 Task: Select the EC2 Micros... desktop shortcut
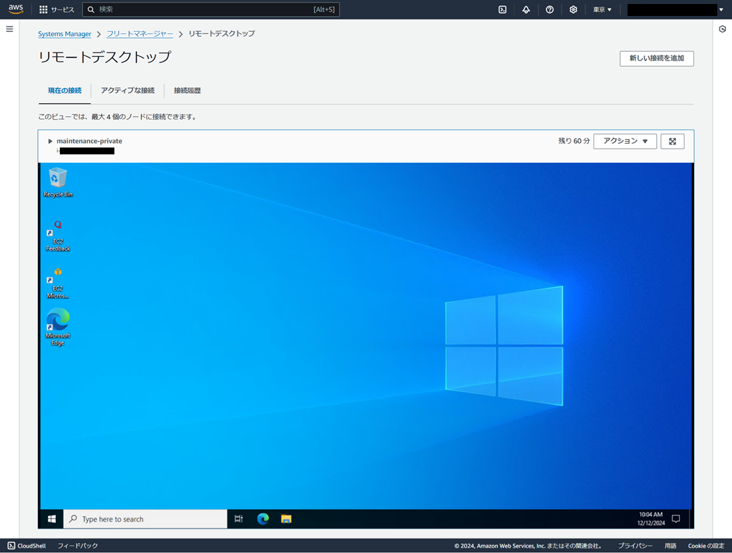pos(58,283)
